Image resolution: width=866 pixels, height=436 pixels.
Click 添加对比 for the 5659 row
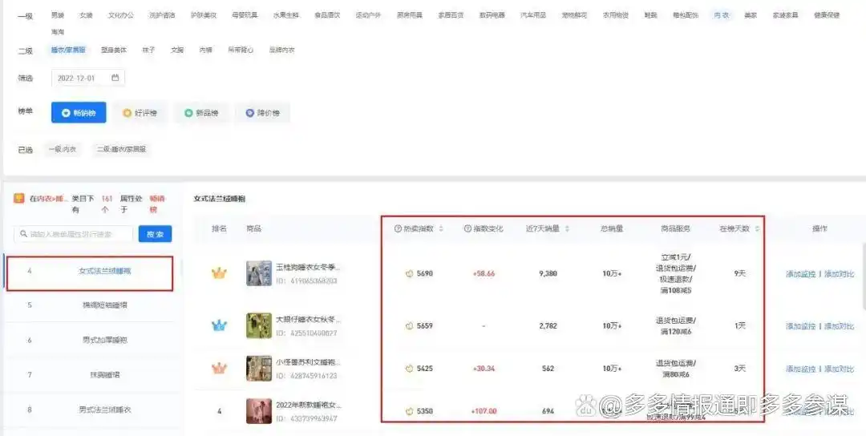(839, 326)
